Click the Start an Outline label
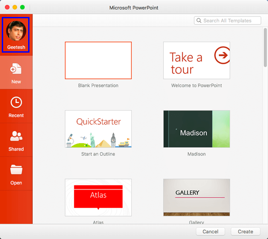This screenshot has width=268, height=239. tap(98, 154)
